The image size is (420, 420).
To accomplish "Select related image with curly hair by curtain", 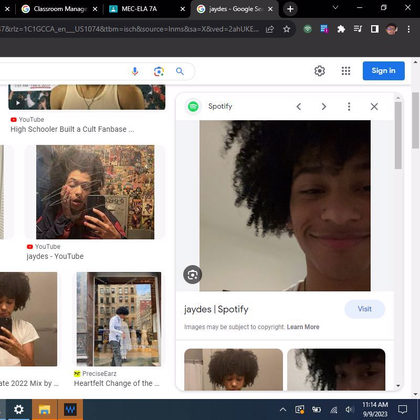I will [233, 370].
